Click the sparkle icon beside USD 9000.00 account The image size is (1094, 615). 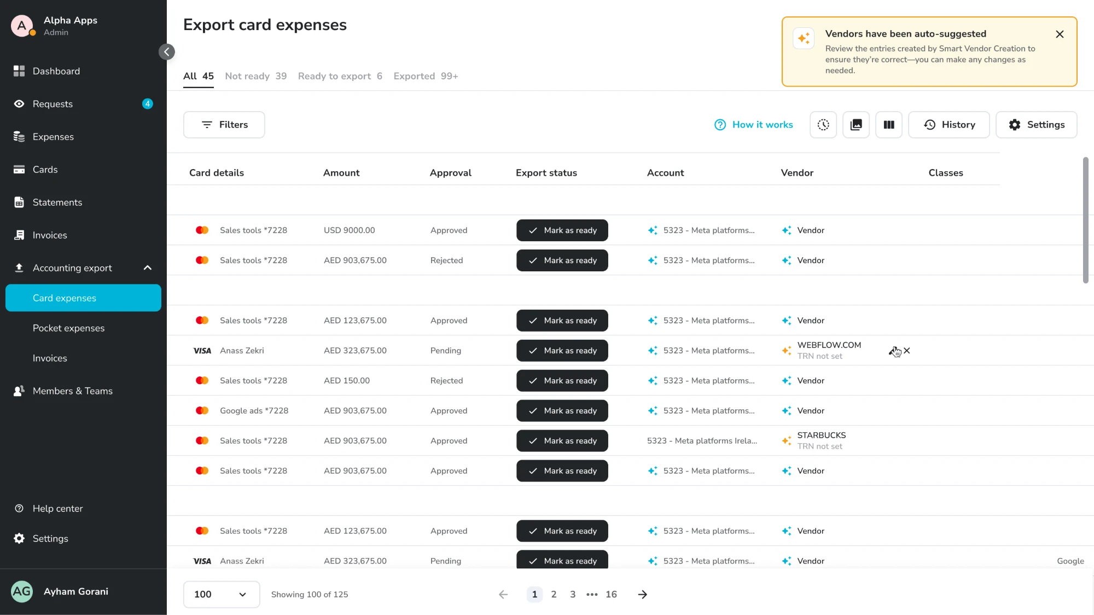(653, 230)
